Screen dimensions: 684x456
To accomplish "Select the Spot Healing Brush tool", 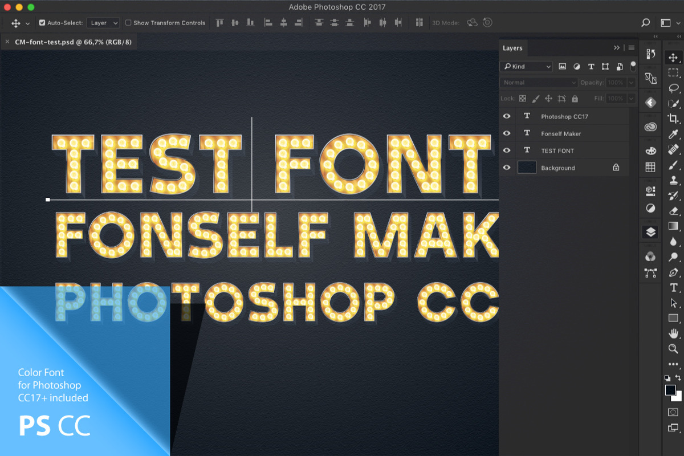I will pyautogui.click(x=673, y=149).
